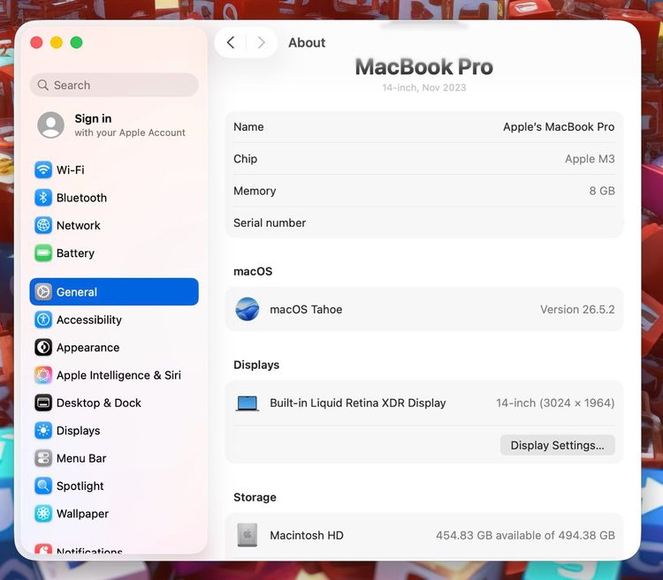Choose the General gear icon

[43, 291]
